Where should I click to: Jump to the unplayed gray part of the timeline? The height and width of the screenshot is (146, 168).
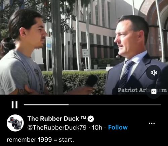115,105
